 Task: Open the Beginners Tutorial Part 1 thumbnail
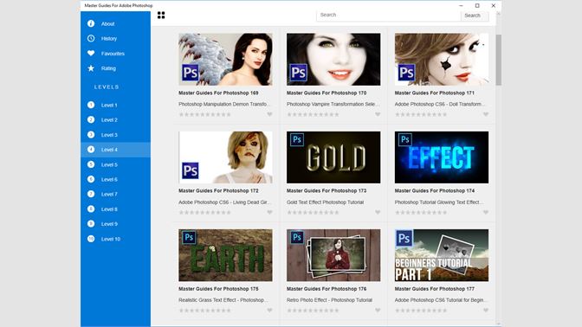(x=442, y=255)
